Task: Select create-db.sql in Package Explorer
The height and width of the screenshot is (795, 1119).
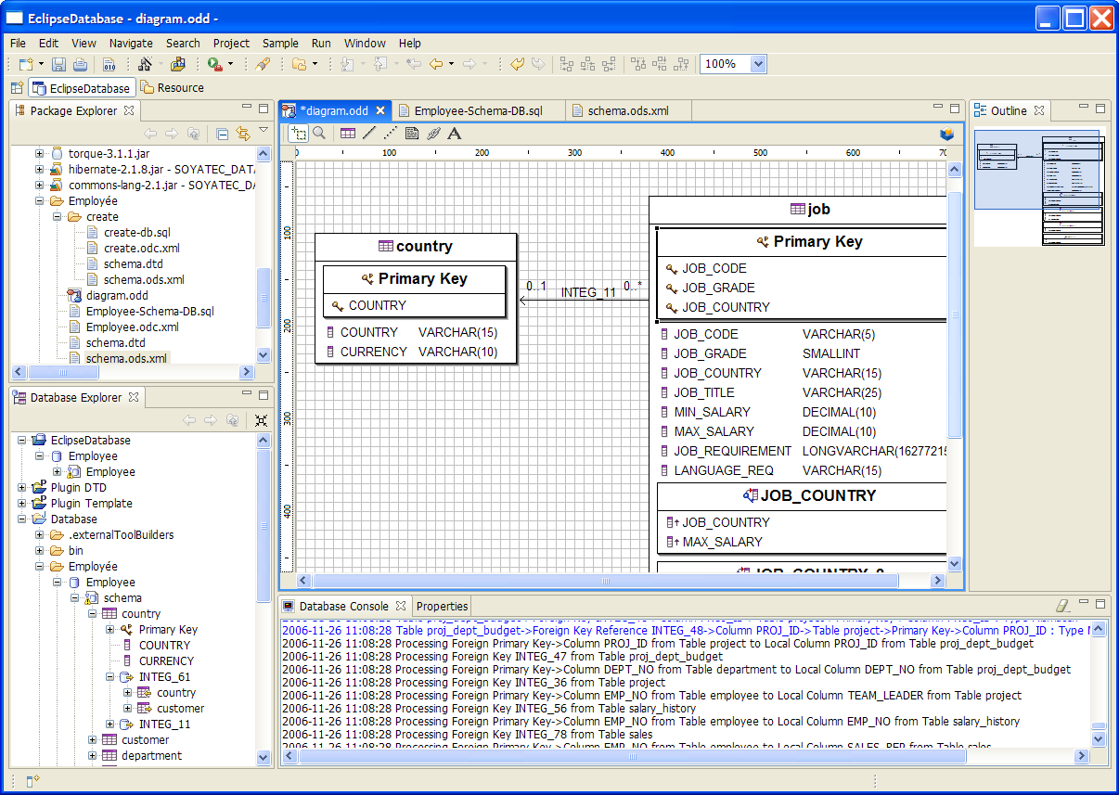Action: coord(136,232)
